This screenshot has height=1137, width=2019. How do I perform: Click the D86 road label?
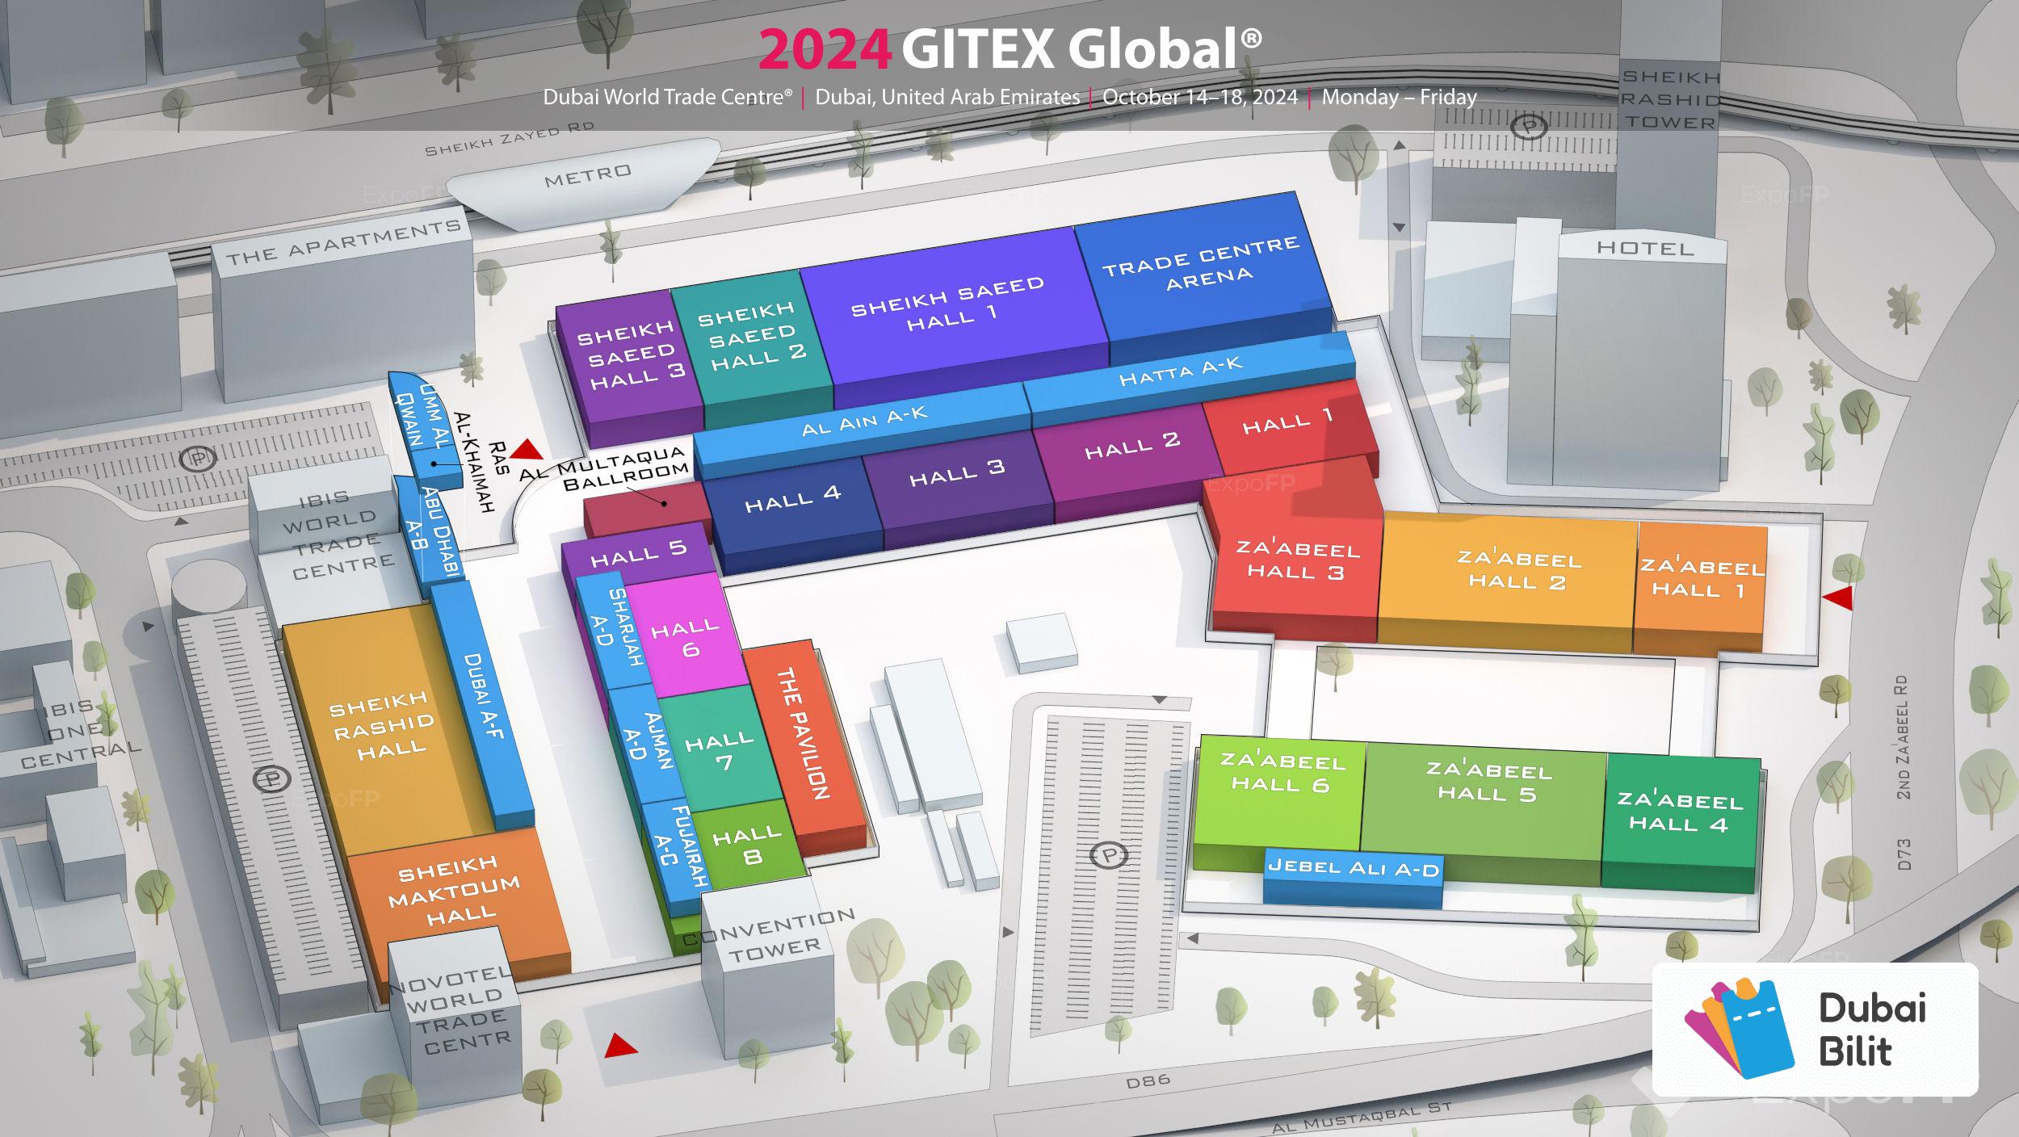[x=1147, y=1081]
